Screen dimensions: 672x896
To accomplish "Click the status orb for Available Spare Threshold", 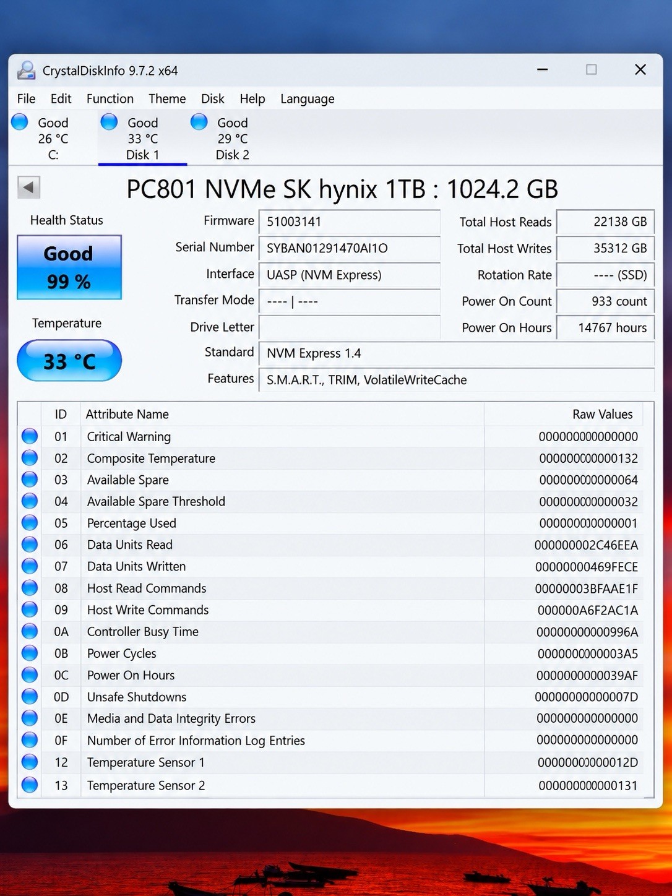I will [x=30, y=501].
